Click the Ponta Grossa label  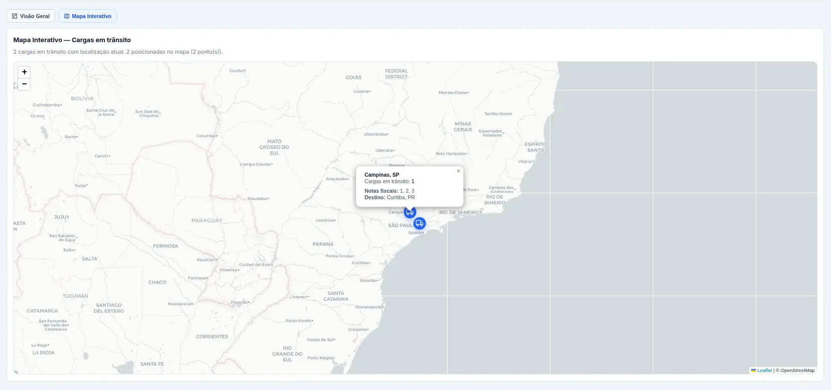[340, 256]
